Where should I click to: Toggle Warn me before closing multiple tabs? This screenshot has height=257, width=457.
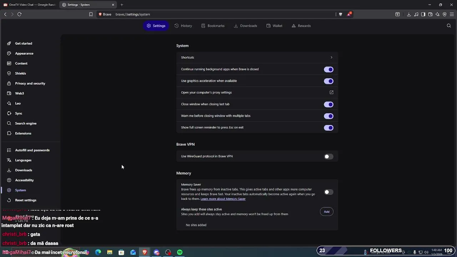[x=328, y=116]
